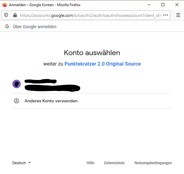Open the Nutzungsbedingungen link
Image resolution: width=184 pixels, height=174 pixels.
(x=153, y=163)
